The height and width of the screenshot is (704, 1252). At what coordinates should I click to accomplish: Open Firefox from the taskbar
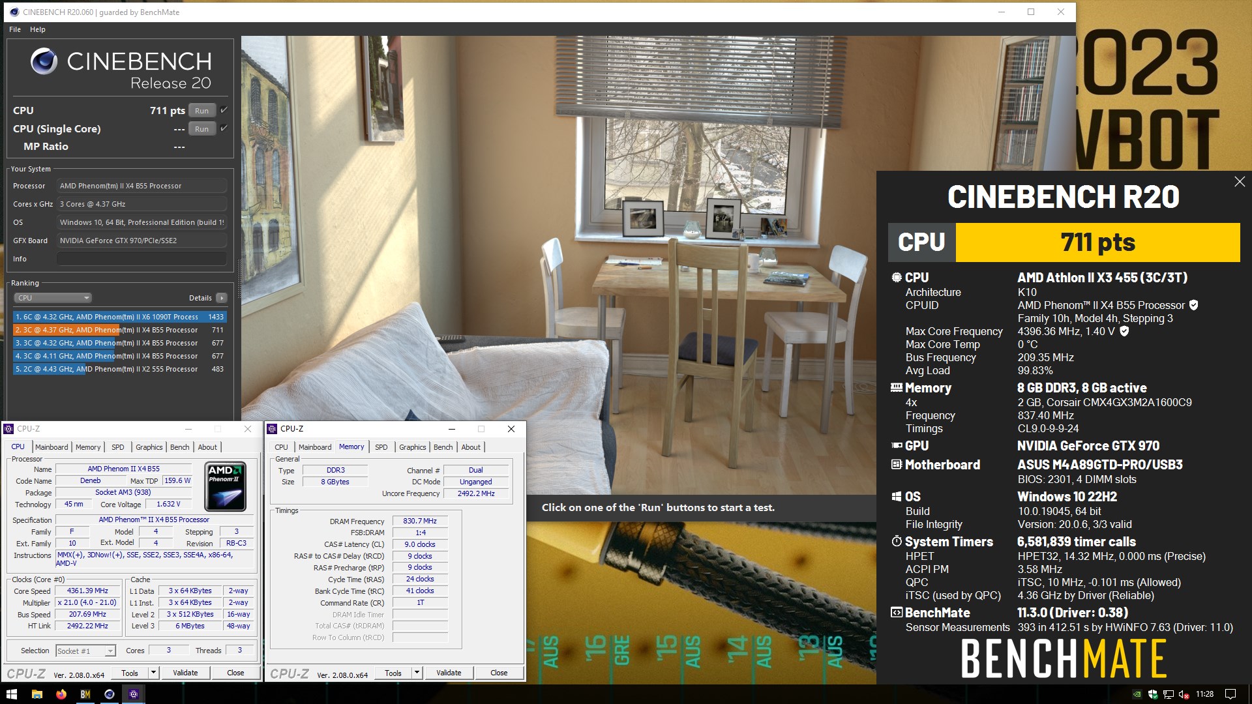click(61, 694)
